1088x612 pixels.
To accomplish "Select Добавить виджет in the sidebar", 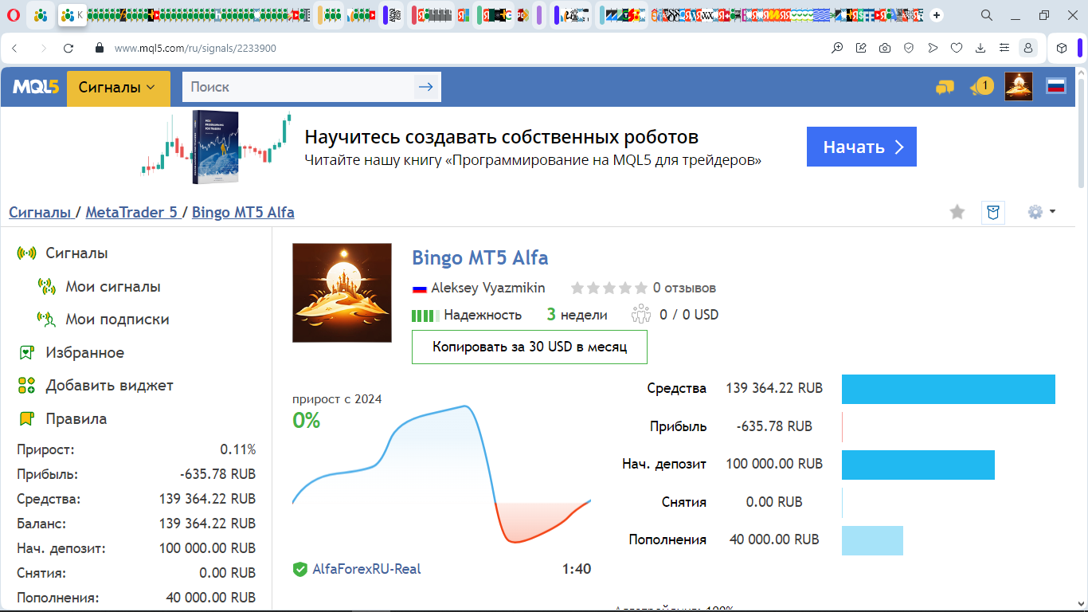I will pyautogui.click(x=109, y=386).
